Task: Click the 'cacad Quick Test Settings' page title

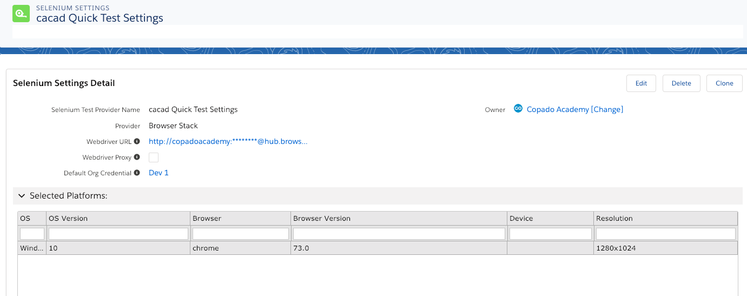Action: [100, 18]
